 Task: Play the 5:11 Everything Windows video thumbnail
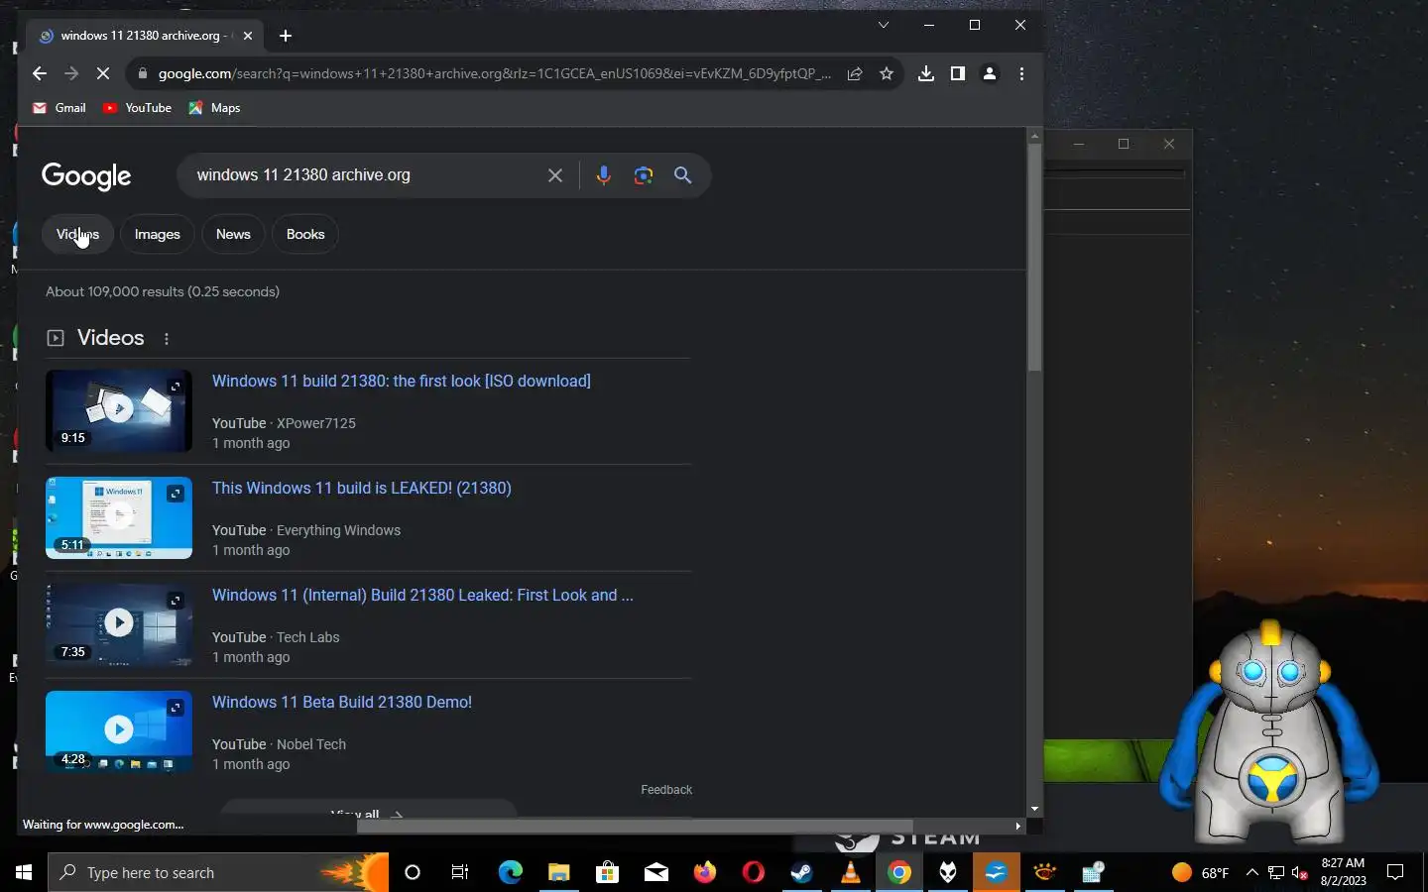pos(119,517)
